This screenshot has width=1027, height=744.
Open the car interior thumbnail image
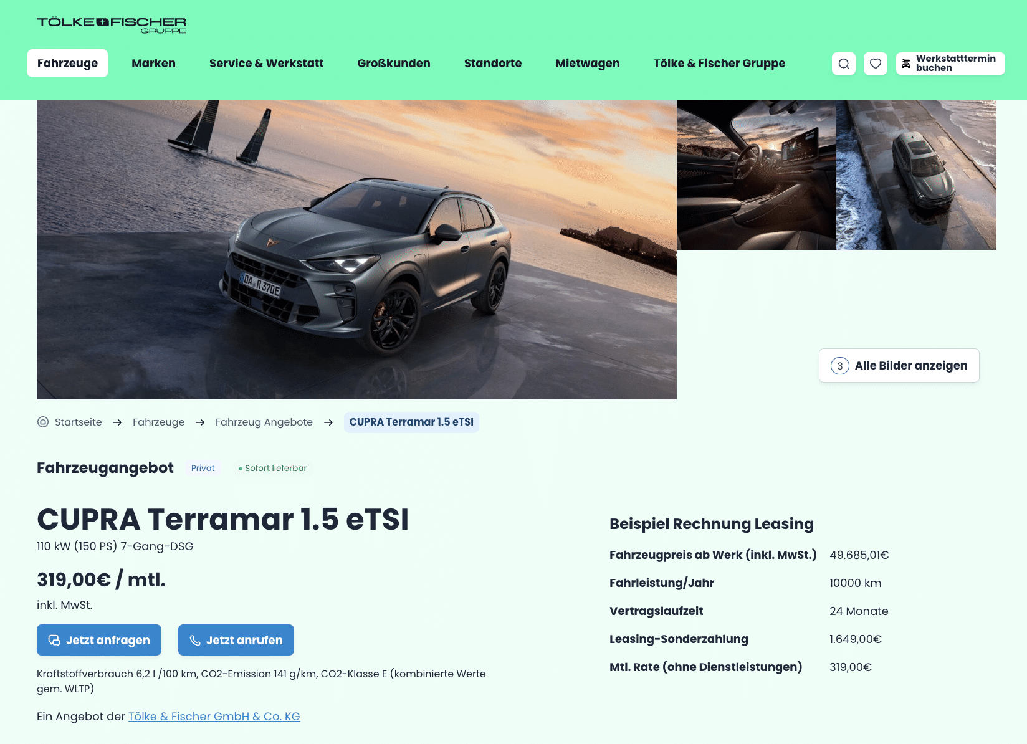pos(757,174)
